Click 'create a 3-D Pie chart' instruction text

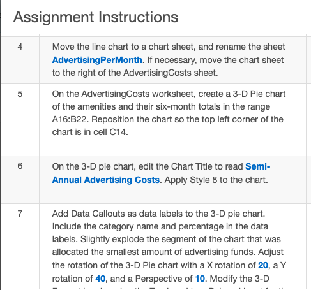click(x=242, y=94)
